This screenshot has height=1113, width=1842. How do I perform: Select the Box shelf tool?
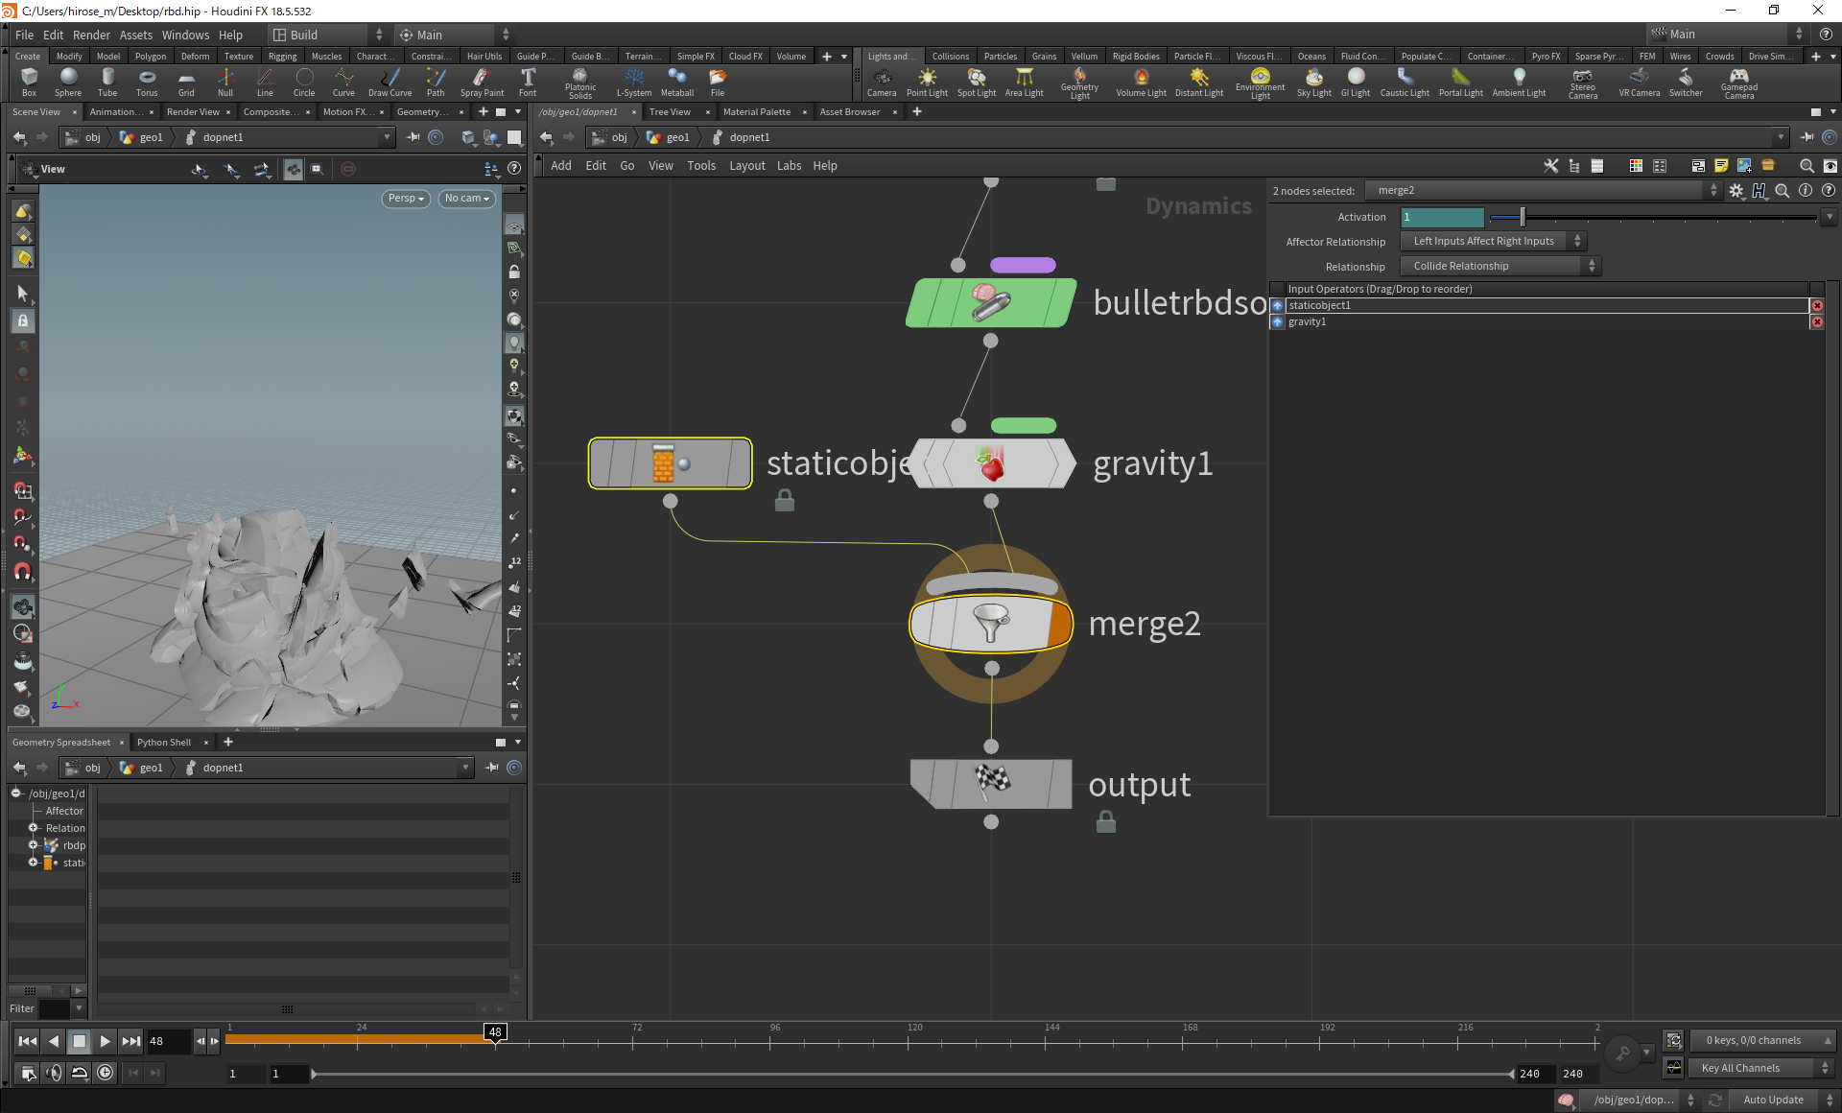click(29, 83)
